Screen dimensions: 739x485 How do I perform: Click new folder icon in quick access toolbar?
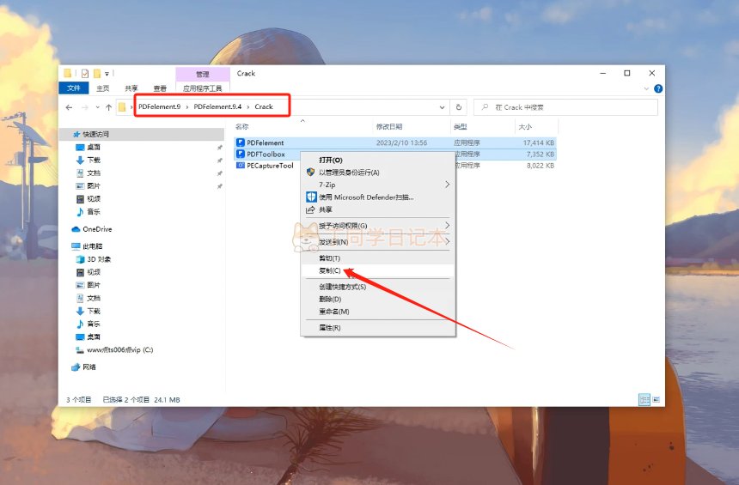tap(96, 74)
